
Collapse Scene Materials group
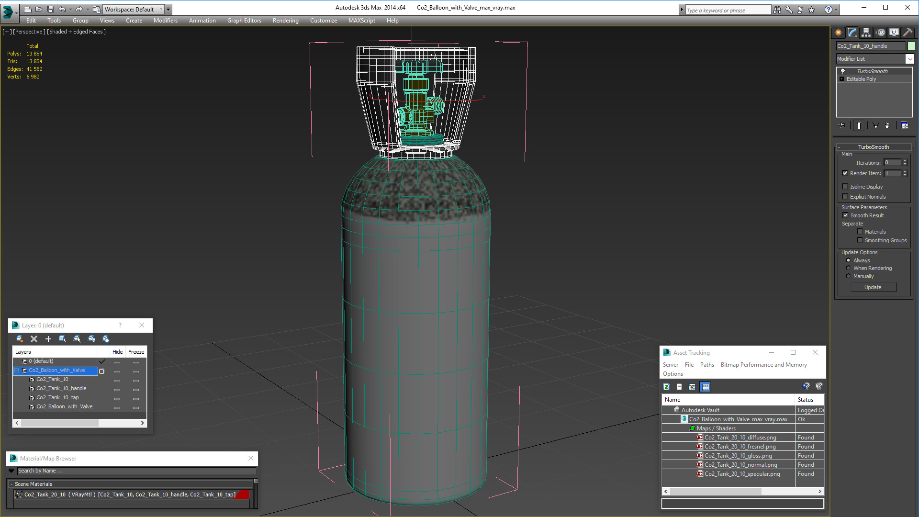(11, 484)
